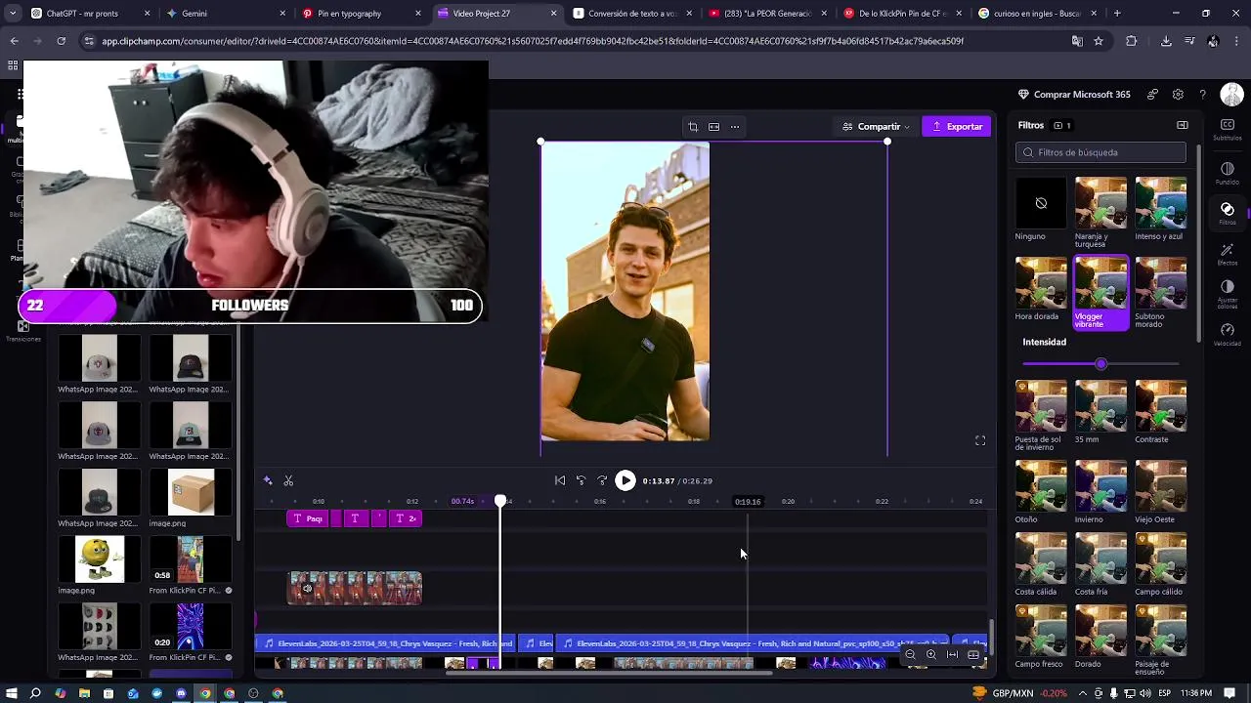Open the Efectos panel in the sidebar

pyautogui.click(x=1228, y=254)
